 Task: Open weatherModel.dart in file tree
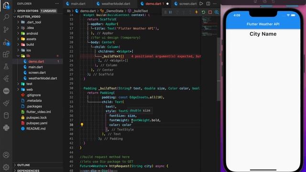pyautogui.click(x=43, y=78)
